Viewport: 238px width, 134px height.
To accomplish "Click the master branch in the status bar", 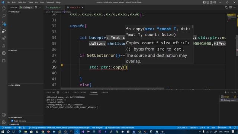I will 7,128.
